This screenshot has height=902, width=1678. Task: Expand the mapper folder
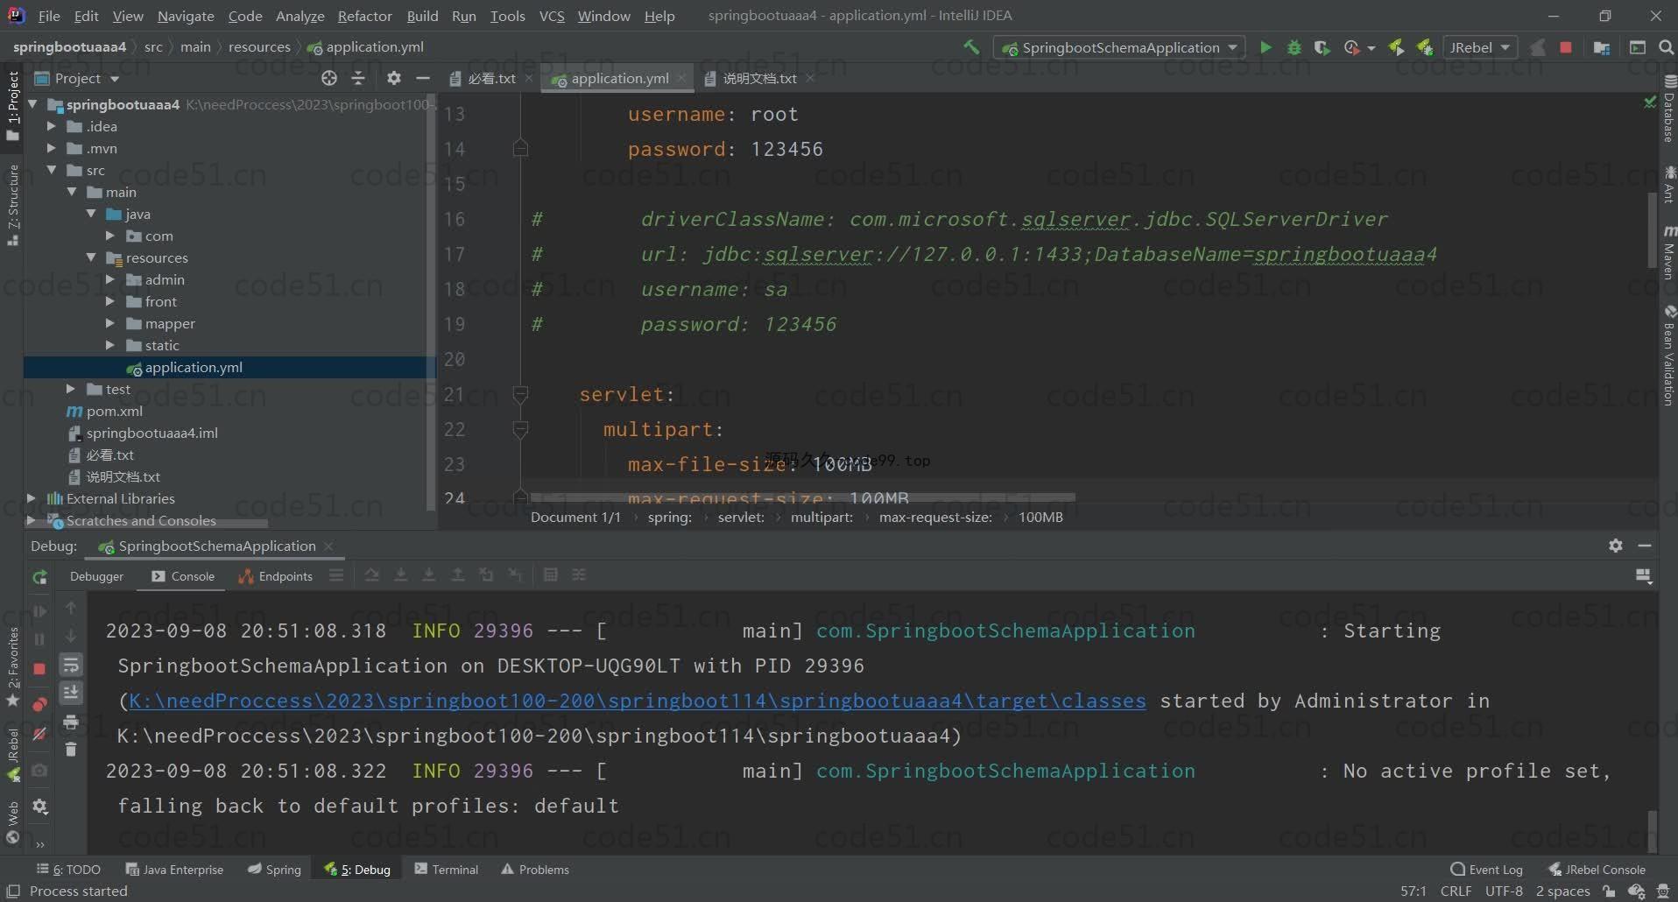(110, 323)
